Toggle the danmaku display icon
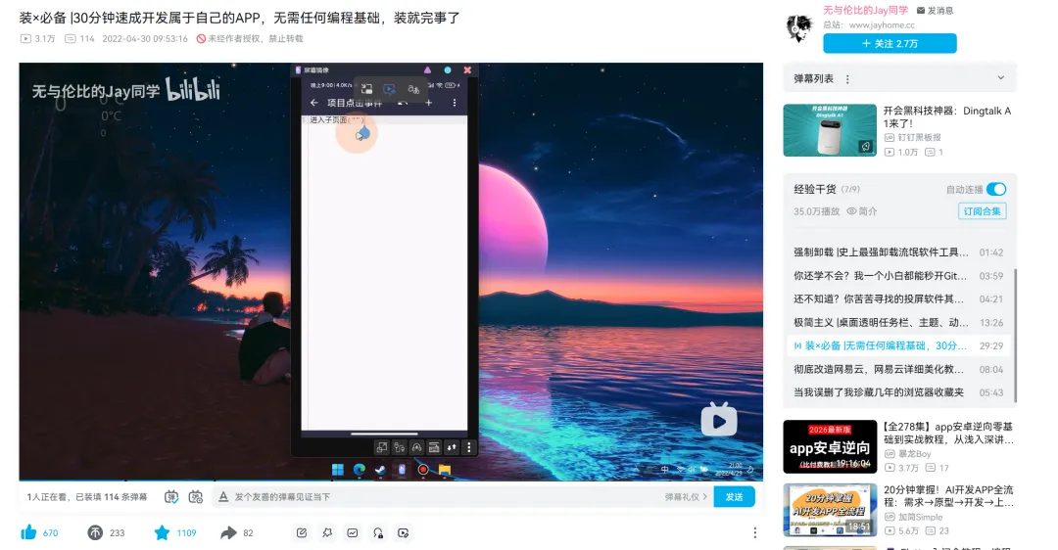This screenshot has height=550, width=1058. (x=171, y=497)
